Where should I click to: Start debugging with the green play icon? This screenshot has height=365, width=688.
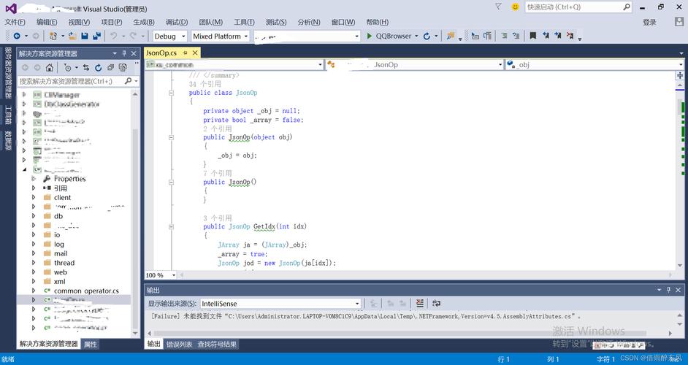click(x=370, y=36)
